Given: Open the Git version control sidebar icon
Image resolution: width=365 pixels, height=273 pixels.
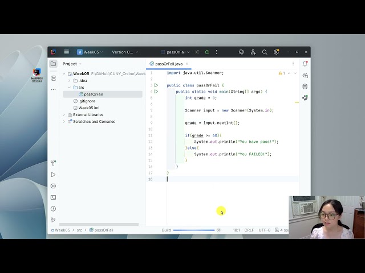Looking at the screenshot, I should pyautogui.click(x=53, y=220).
